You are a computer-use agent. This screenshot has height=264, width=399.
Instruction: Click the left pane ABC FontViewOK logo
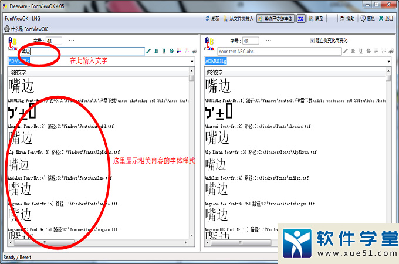click(x=12, y=44)
